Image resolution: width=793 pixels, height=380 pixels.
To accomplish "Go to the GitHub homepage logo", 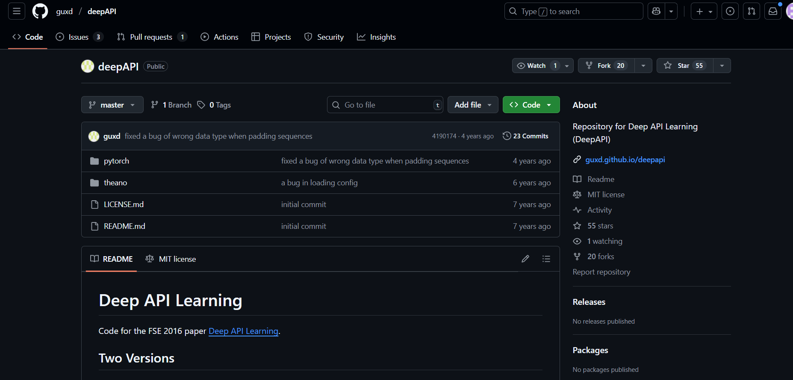I will pos(40,11).
